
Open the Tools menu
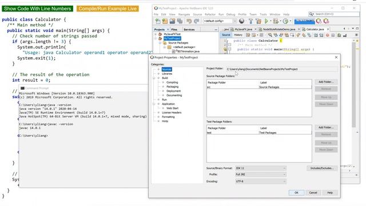(x=263, y=14)
